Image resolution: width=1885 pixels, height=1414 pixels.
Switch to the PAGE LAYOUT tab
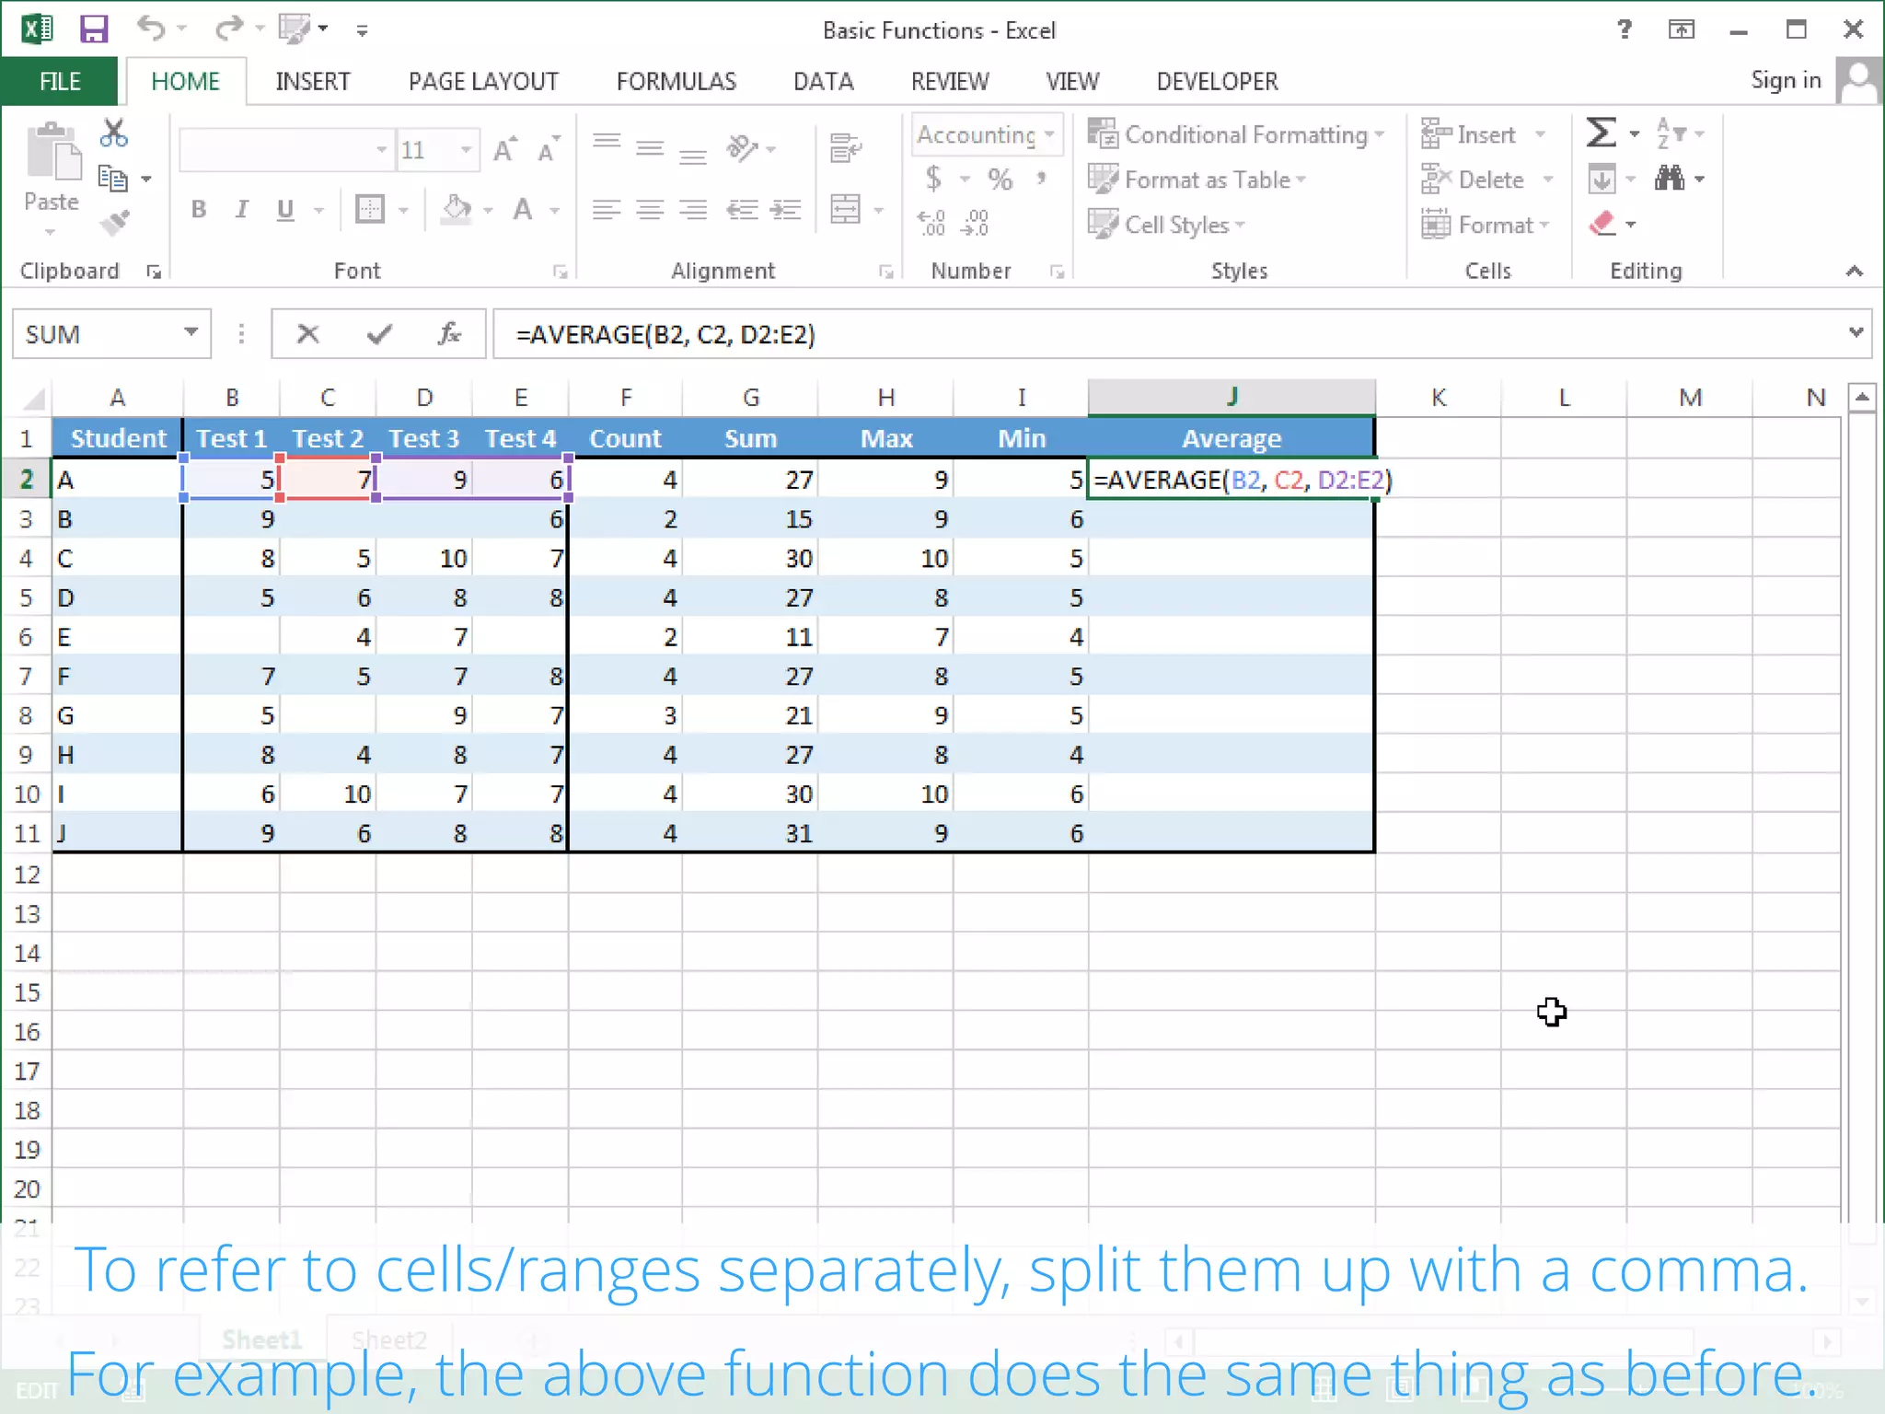pos(483,81)
